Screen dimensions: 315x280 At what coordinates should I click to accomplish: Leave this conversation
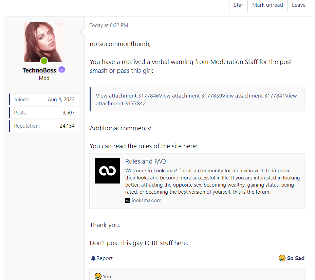299,5
